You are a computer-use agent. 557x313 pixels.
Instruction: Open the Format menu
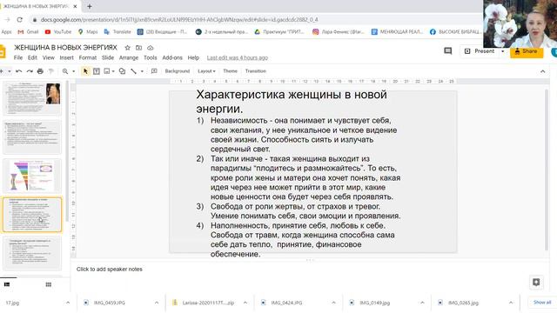87,57
